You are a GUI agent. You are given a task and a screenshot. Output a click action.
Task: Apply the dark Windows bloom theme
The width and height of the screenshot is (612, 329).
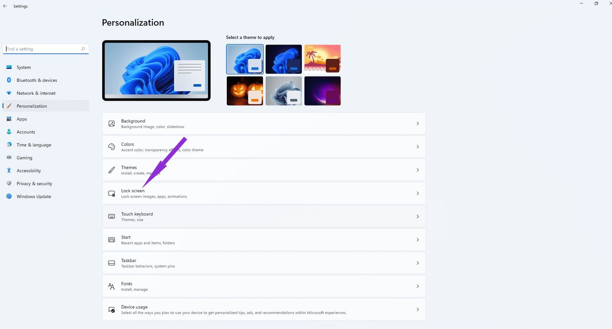284,59
